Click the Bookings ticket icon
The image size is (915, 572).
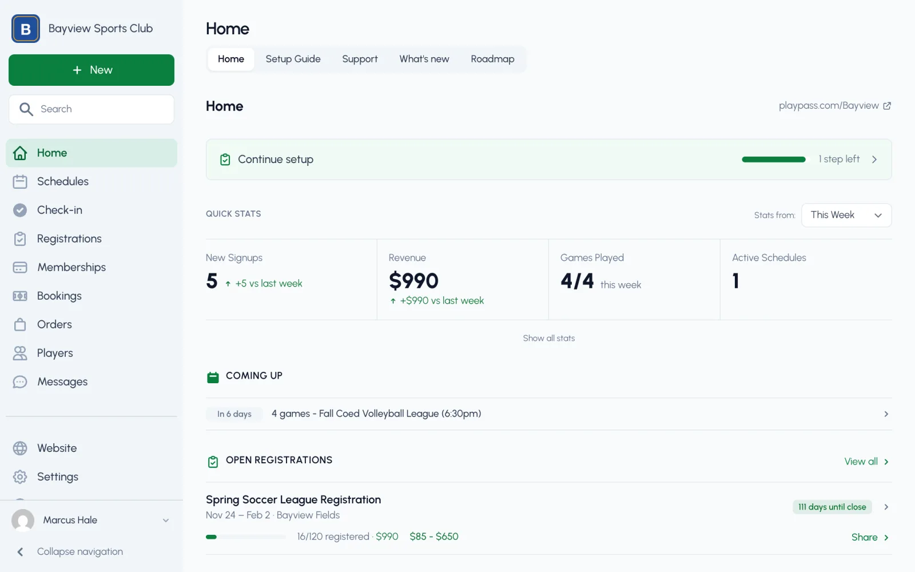point(20,296)
